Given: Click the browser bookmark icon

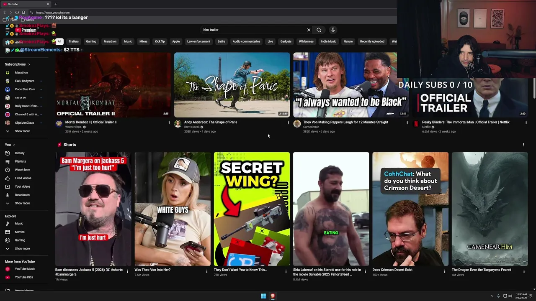Looking at the screenshot, I should (23, 13).
